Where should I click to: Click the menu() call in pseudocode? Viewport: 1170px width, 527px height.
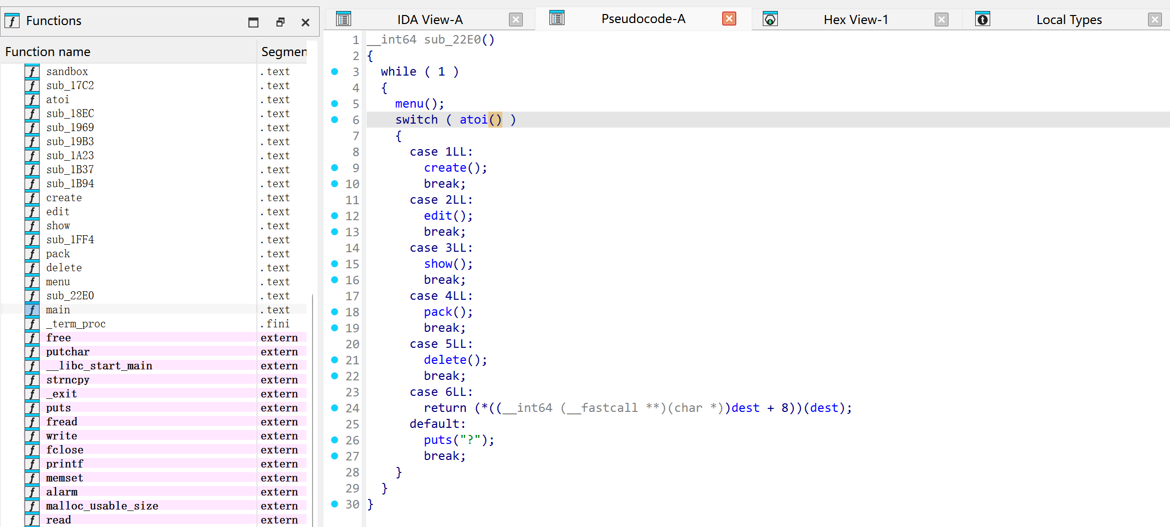[419, 104]
